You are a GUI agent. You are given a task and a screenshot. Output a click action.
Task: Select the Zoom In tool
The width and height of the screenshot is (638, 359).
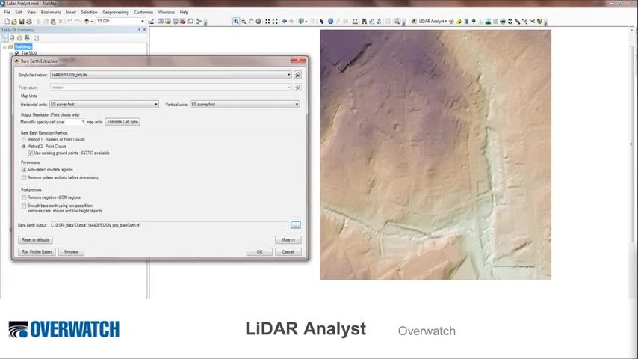pos(236,21)
